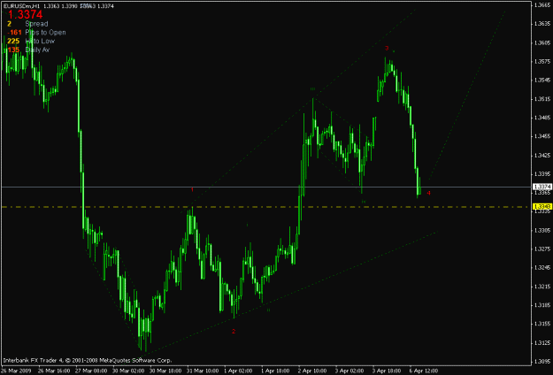Select the red wave label 4
This screenshot has width=553, height=375.
point(428,193)
